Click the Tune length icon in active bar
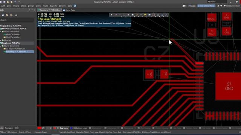This screenshot has width=241, height=135. (141, 15)
